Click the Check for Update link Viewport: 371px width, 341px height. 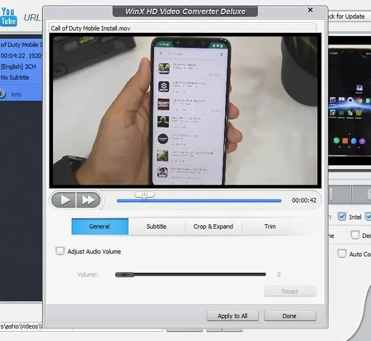click(x=346, y=17)
